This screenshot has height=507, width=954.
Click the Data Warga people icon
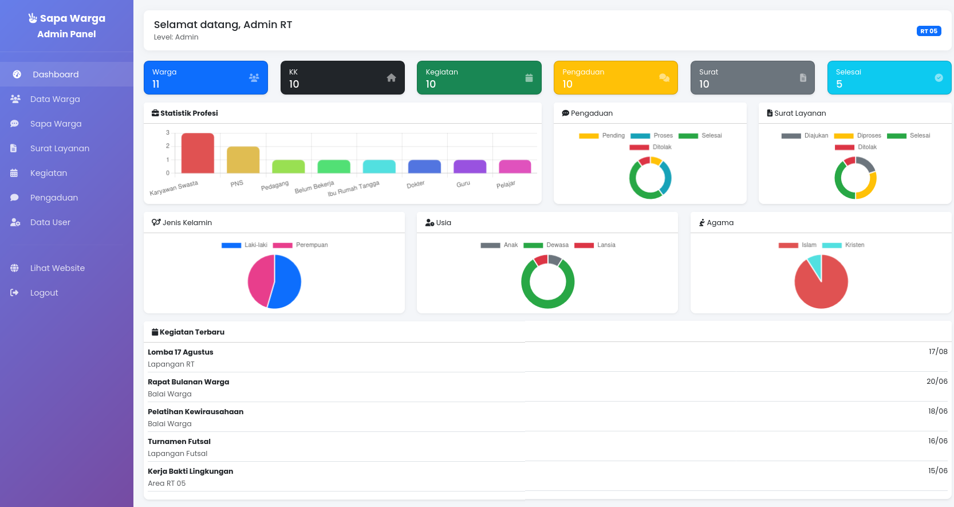[15, 99]
